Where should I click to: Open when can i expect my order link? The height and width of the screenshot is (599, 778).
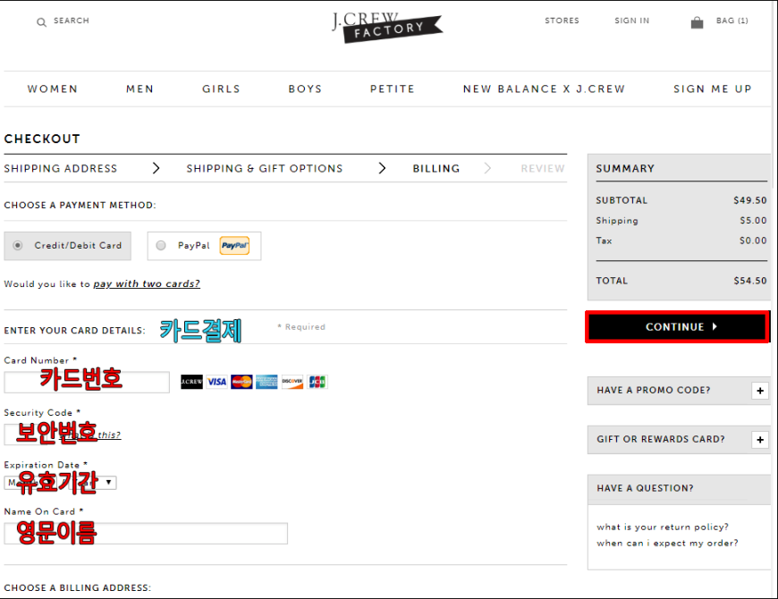point(667,543)
